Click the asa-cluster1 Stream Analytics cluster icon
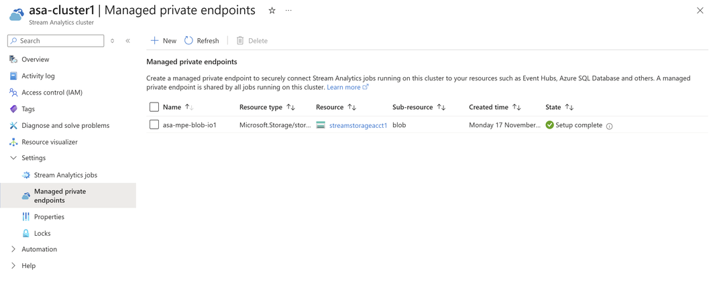The height and width of the screenshot is (282, 715). pyautogui.click(x=16, y=15)
